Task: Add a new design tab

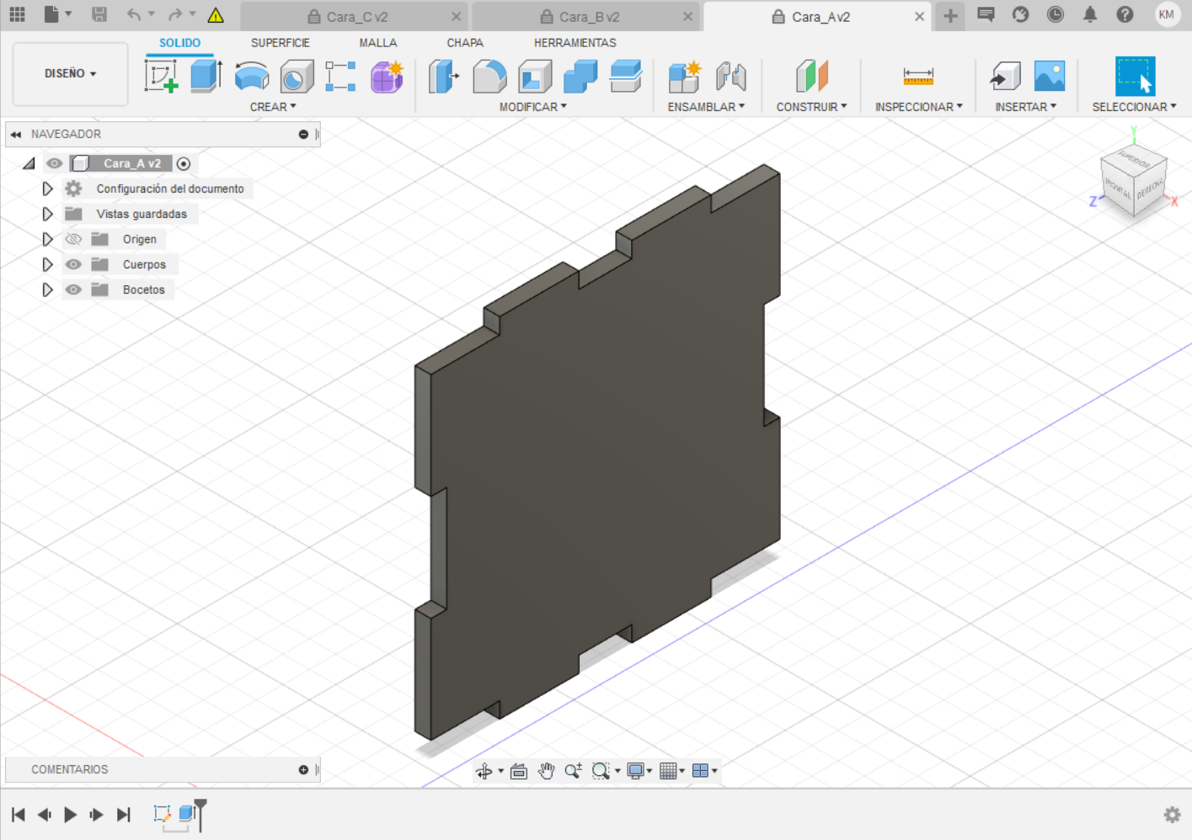Action: 950,16
